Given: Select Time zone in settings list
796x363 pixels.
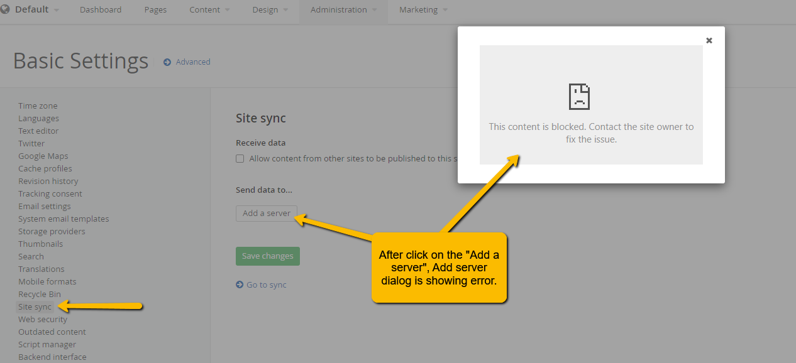Looking at the screenshot, I should pyautogui.click(x=38, y=106).
